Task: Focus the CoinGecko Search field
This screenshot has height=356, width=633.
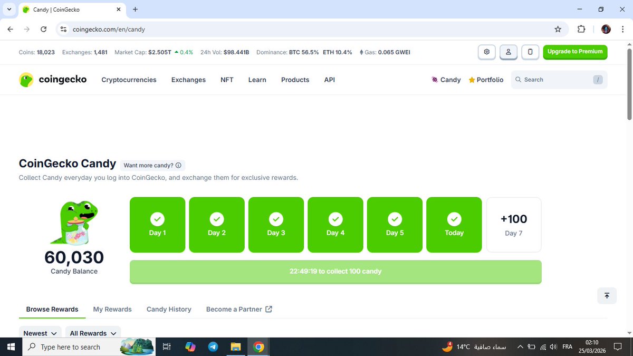Action: click(559, 80)
